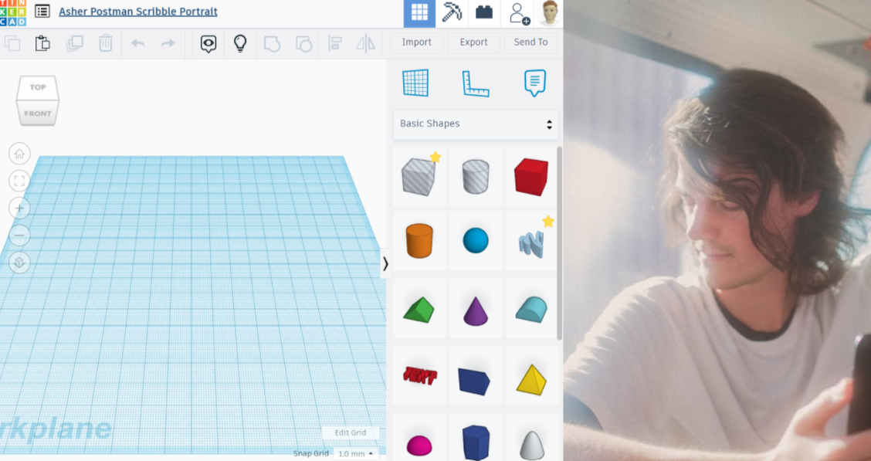Click the Mirror flip icon
Screen dimensions: 871x461
365,43
